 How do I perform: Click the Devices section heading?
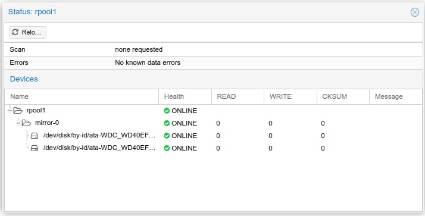coord(24,79)
